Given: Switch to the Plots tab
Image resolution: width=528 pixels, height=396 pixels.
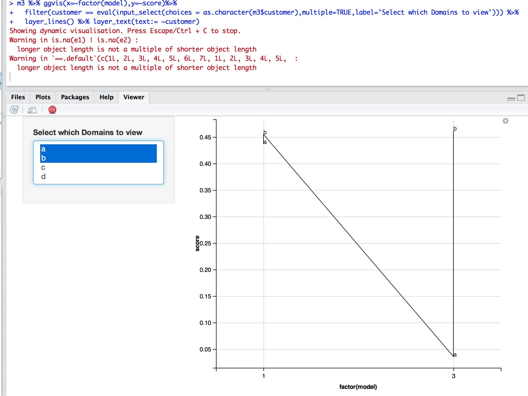Looking at the screenshot, I should tap(43, 97).
